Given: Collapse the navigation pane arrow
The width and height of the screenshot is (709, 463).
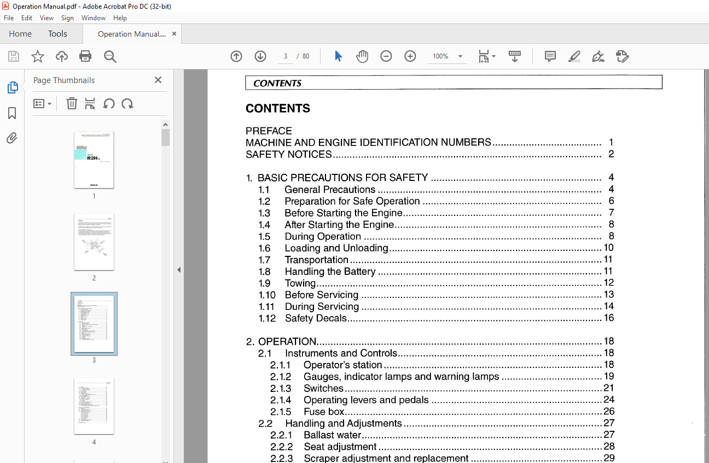Looking at the screenshot, I should coord(179,269).
